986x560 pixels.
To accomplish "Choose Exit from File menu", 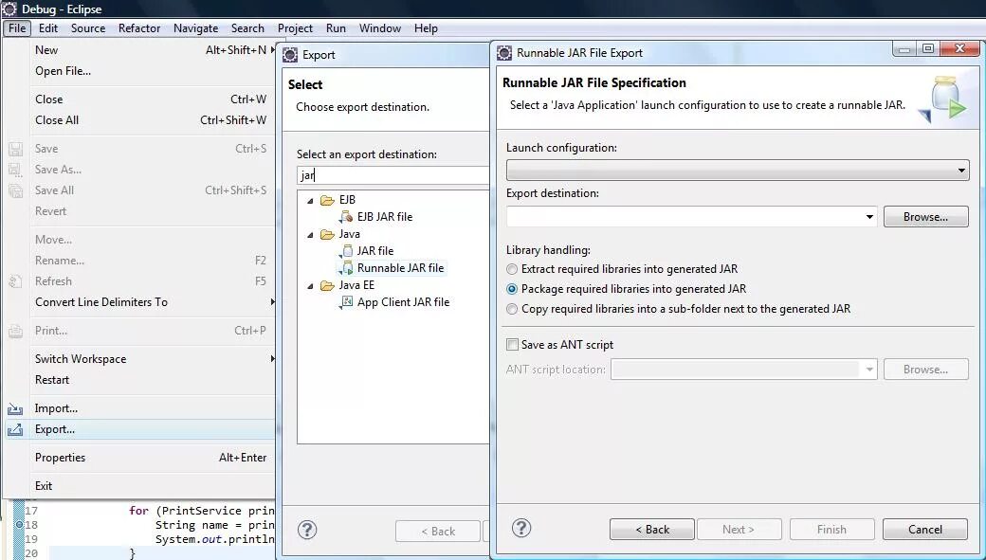I will (x=139, y=486).
